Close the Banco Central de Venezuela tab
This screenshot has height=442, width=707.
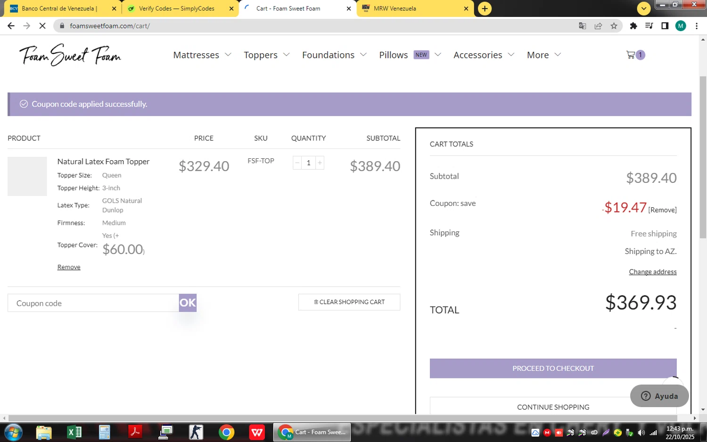(114, 8)
